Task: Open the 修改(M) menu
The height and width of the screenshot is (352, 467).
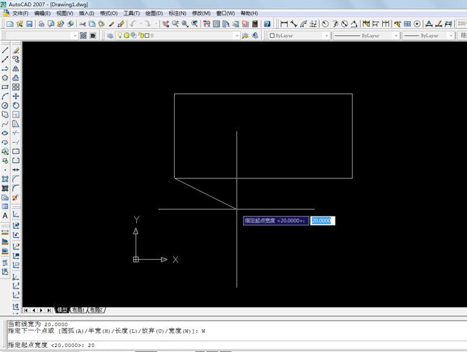Action: tap(201, 13)
